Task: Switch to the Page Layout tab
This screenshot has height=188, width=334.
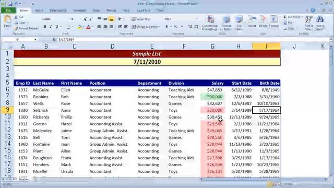Action: coord(58,10)
